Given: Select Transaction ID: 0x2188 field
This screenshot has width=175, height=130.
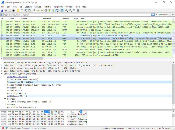Looking at the screenshot, I should coord(89,82).
